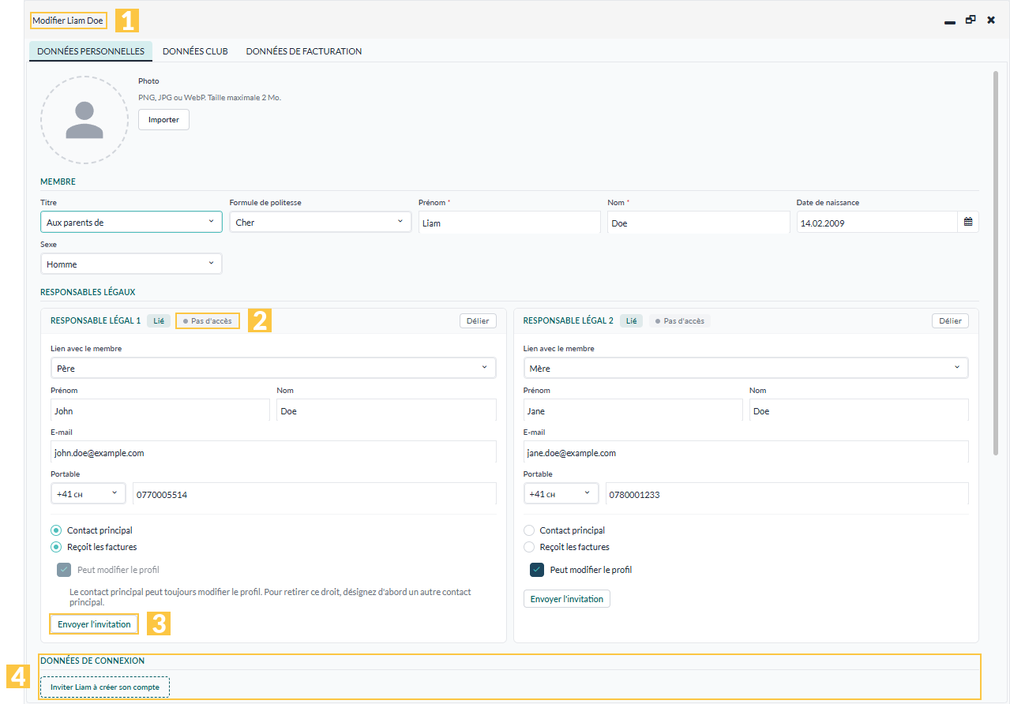This screenshot has height=704, width=1010.
Task: Expand the Sexe dropdown
Action: pyautogui.click(x=131, y=264)
